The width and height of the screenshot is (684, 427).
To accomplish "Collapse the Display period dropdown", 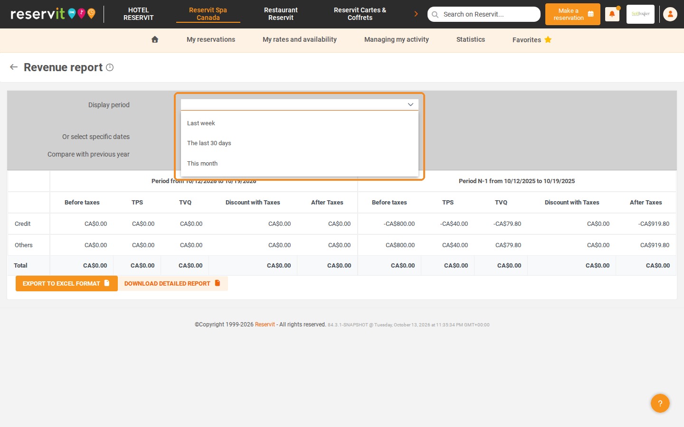I will coord(410,104).
